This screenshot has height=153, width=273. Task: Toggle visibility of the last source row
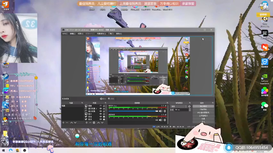[101, 119]
